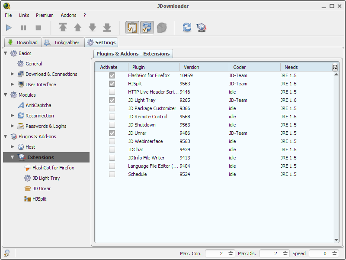
Task: Expand the Reconnection tree node
Action: point(13,116)
